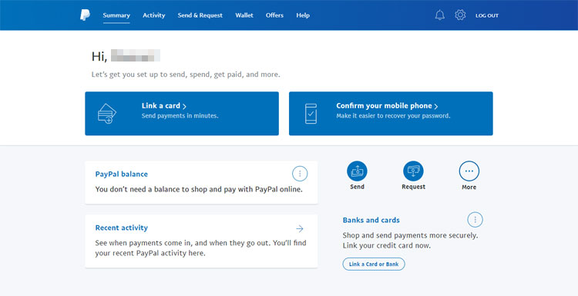Open the More options circle icon
This screenshot has width=578, height=296.
469,171
